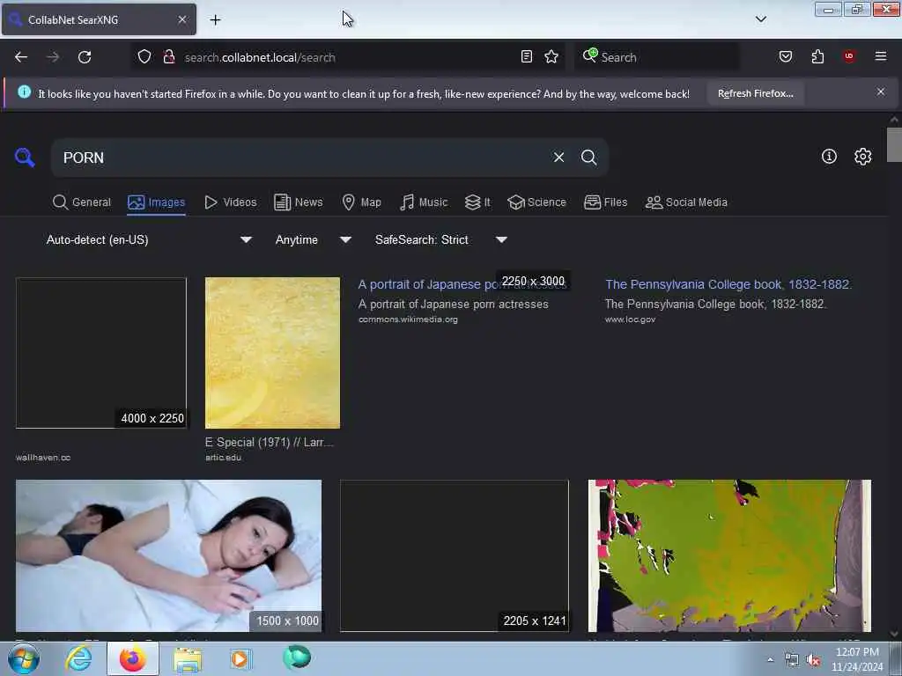Open the blank 2205 x 1241 thumbnail
902x676 pixels.
tap(455, 556)
